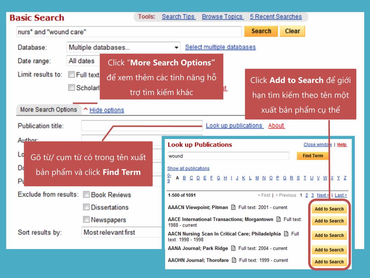Click the red About link
The width and height of the screenshot is (370, 278).
pyautogui.click(x=276, y=126)
